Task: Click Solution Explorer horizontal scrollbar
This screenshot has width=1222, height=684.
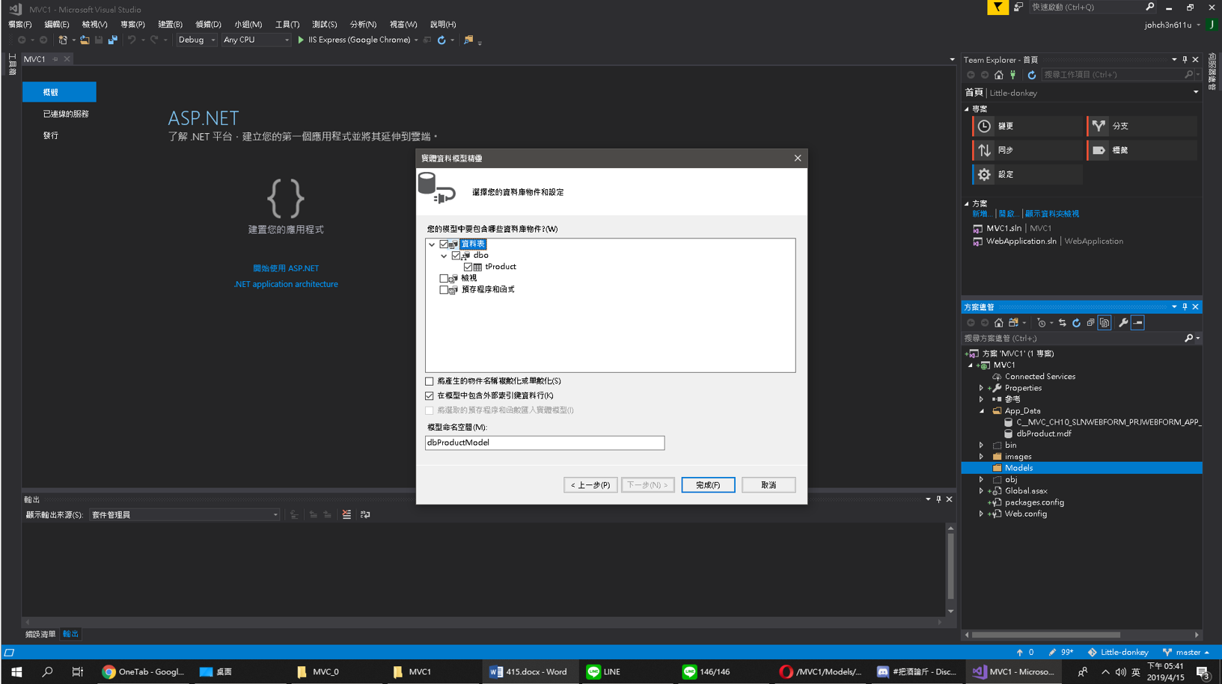Action: click(x=1046, y=635)
